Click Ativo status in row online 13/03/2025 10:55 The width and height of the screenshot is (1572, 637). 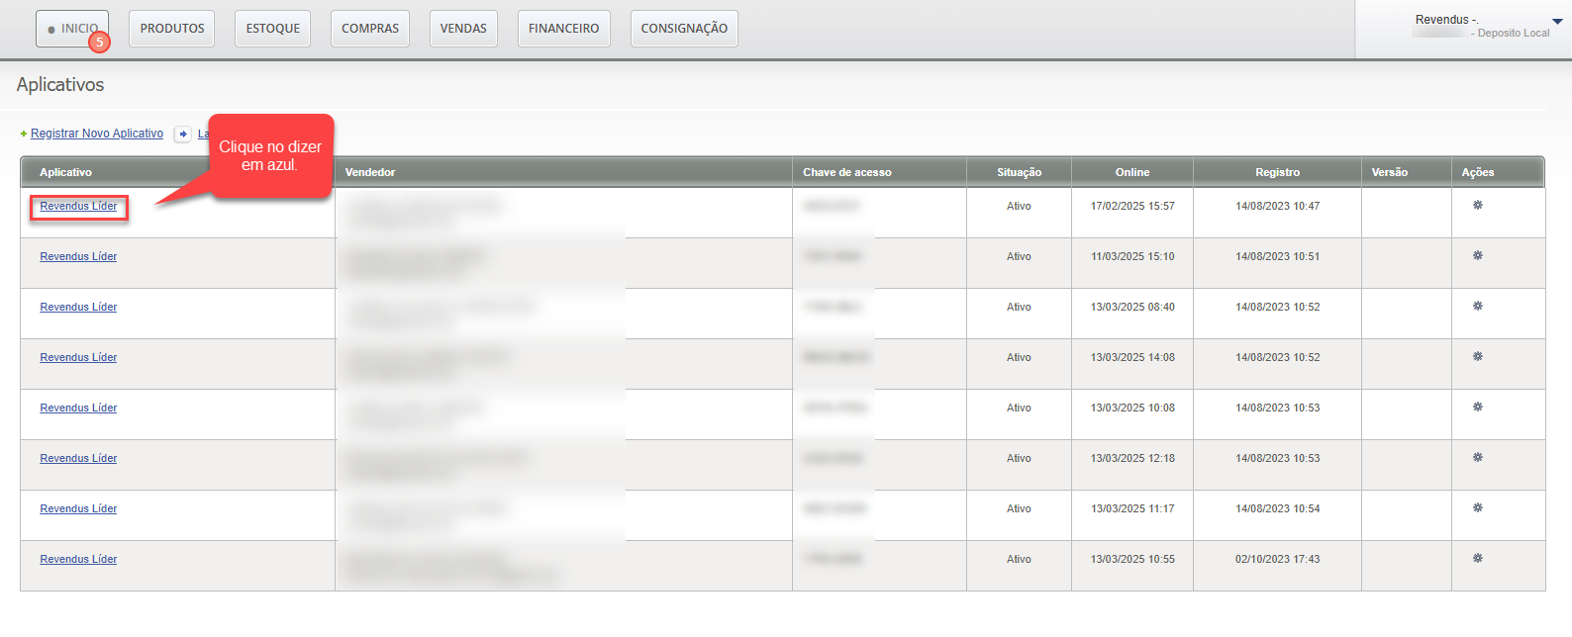tap(1019, 560)
